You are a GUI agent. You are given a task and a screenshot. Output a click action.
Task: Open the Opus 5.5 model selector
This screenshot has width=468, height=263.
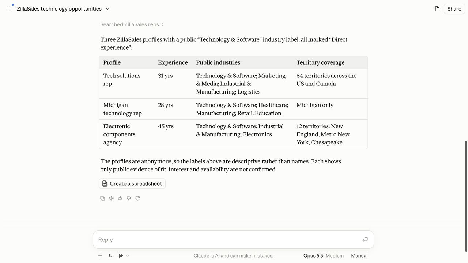323,256
